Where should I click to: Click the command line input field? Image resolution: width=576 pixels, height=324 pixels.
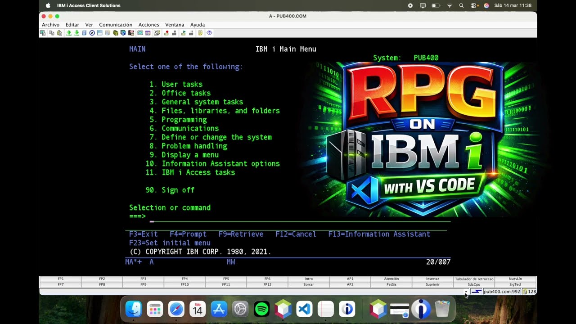[300, 217]
